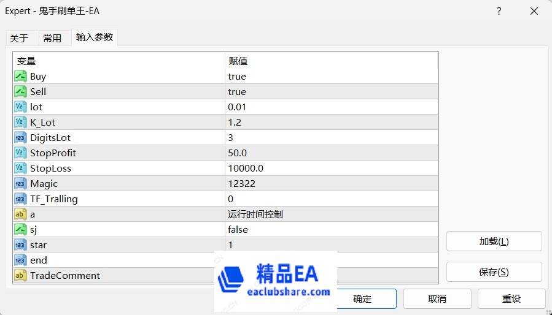Click the 取消 button
The image size is (552, 315).
point(437,299)
